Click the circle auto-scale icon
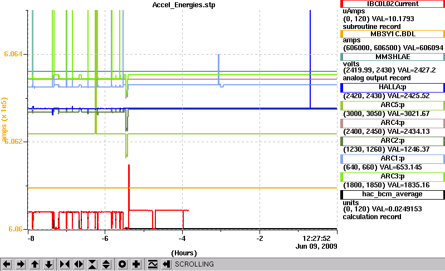Image resolution: width=445 pixels, height=271 pixels. [123, 264]
